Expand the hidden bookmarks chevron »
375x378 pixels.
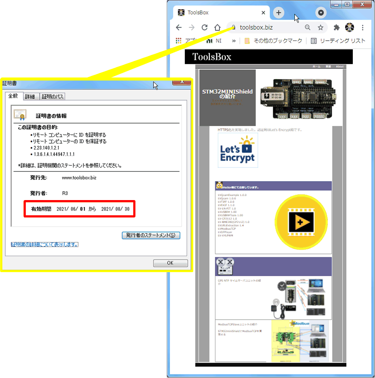pos(234,41)
